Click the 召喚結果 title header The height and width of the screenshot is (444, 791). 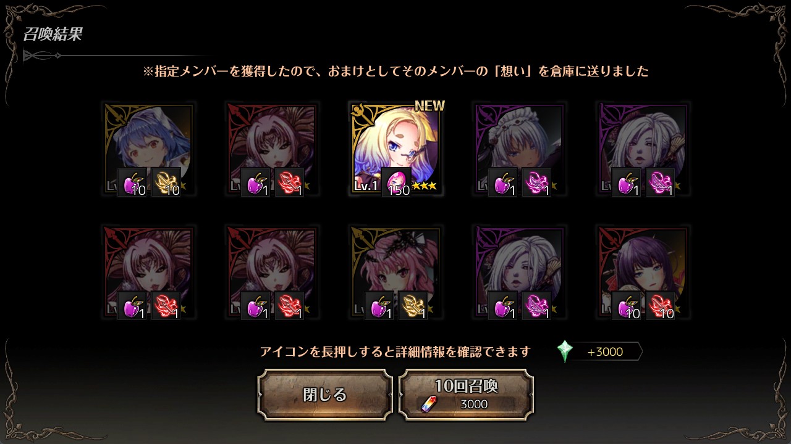click(53, 34)
